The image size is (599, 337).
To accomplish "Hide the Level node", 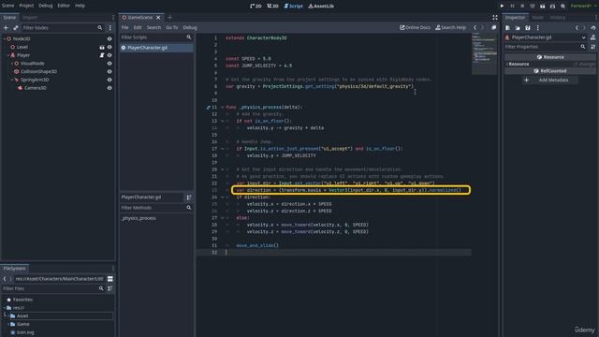I will click(110, 47).
